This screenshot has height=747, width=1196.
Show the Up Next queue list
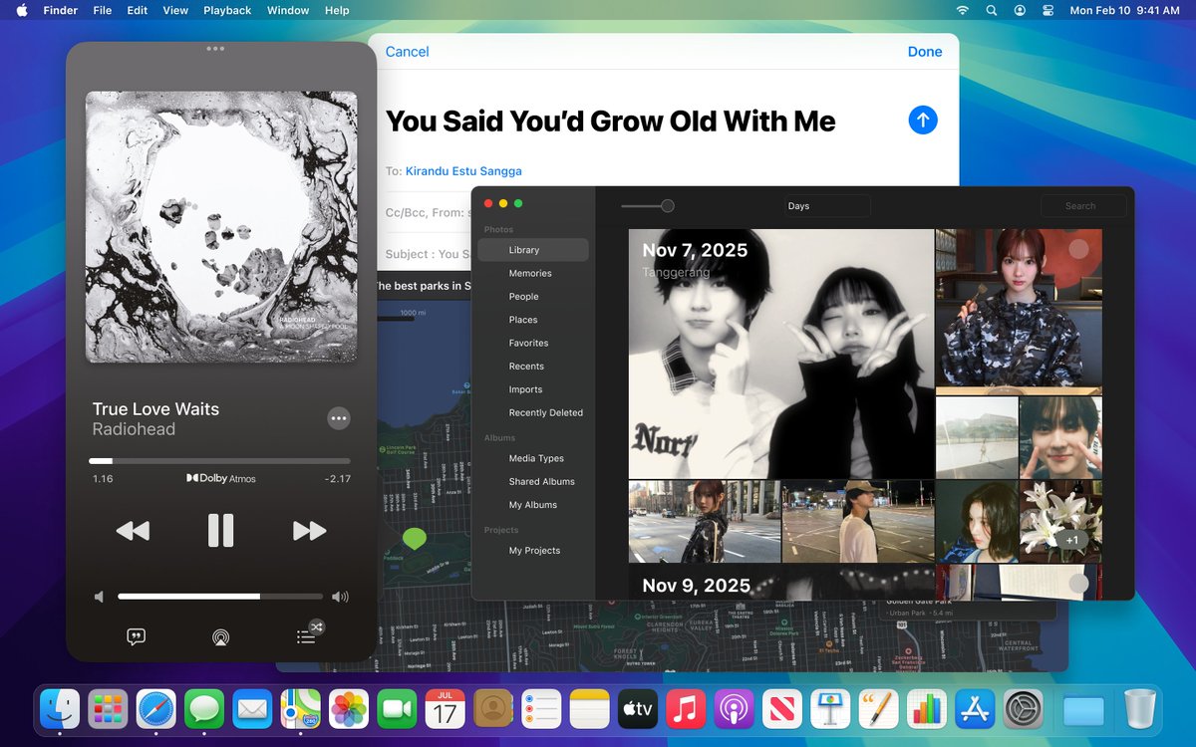[x=306, y=636]
